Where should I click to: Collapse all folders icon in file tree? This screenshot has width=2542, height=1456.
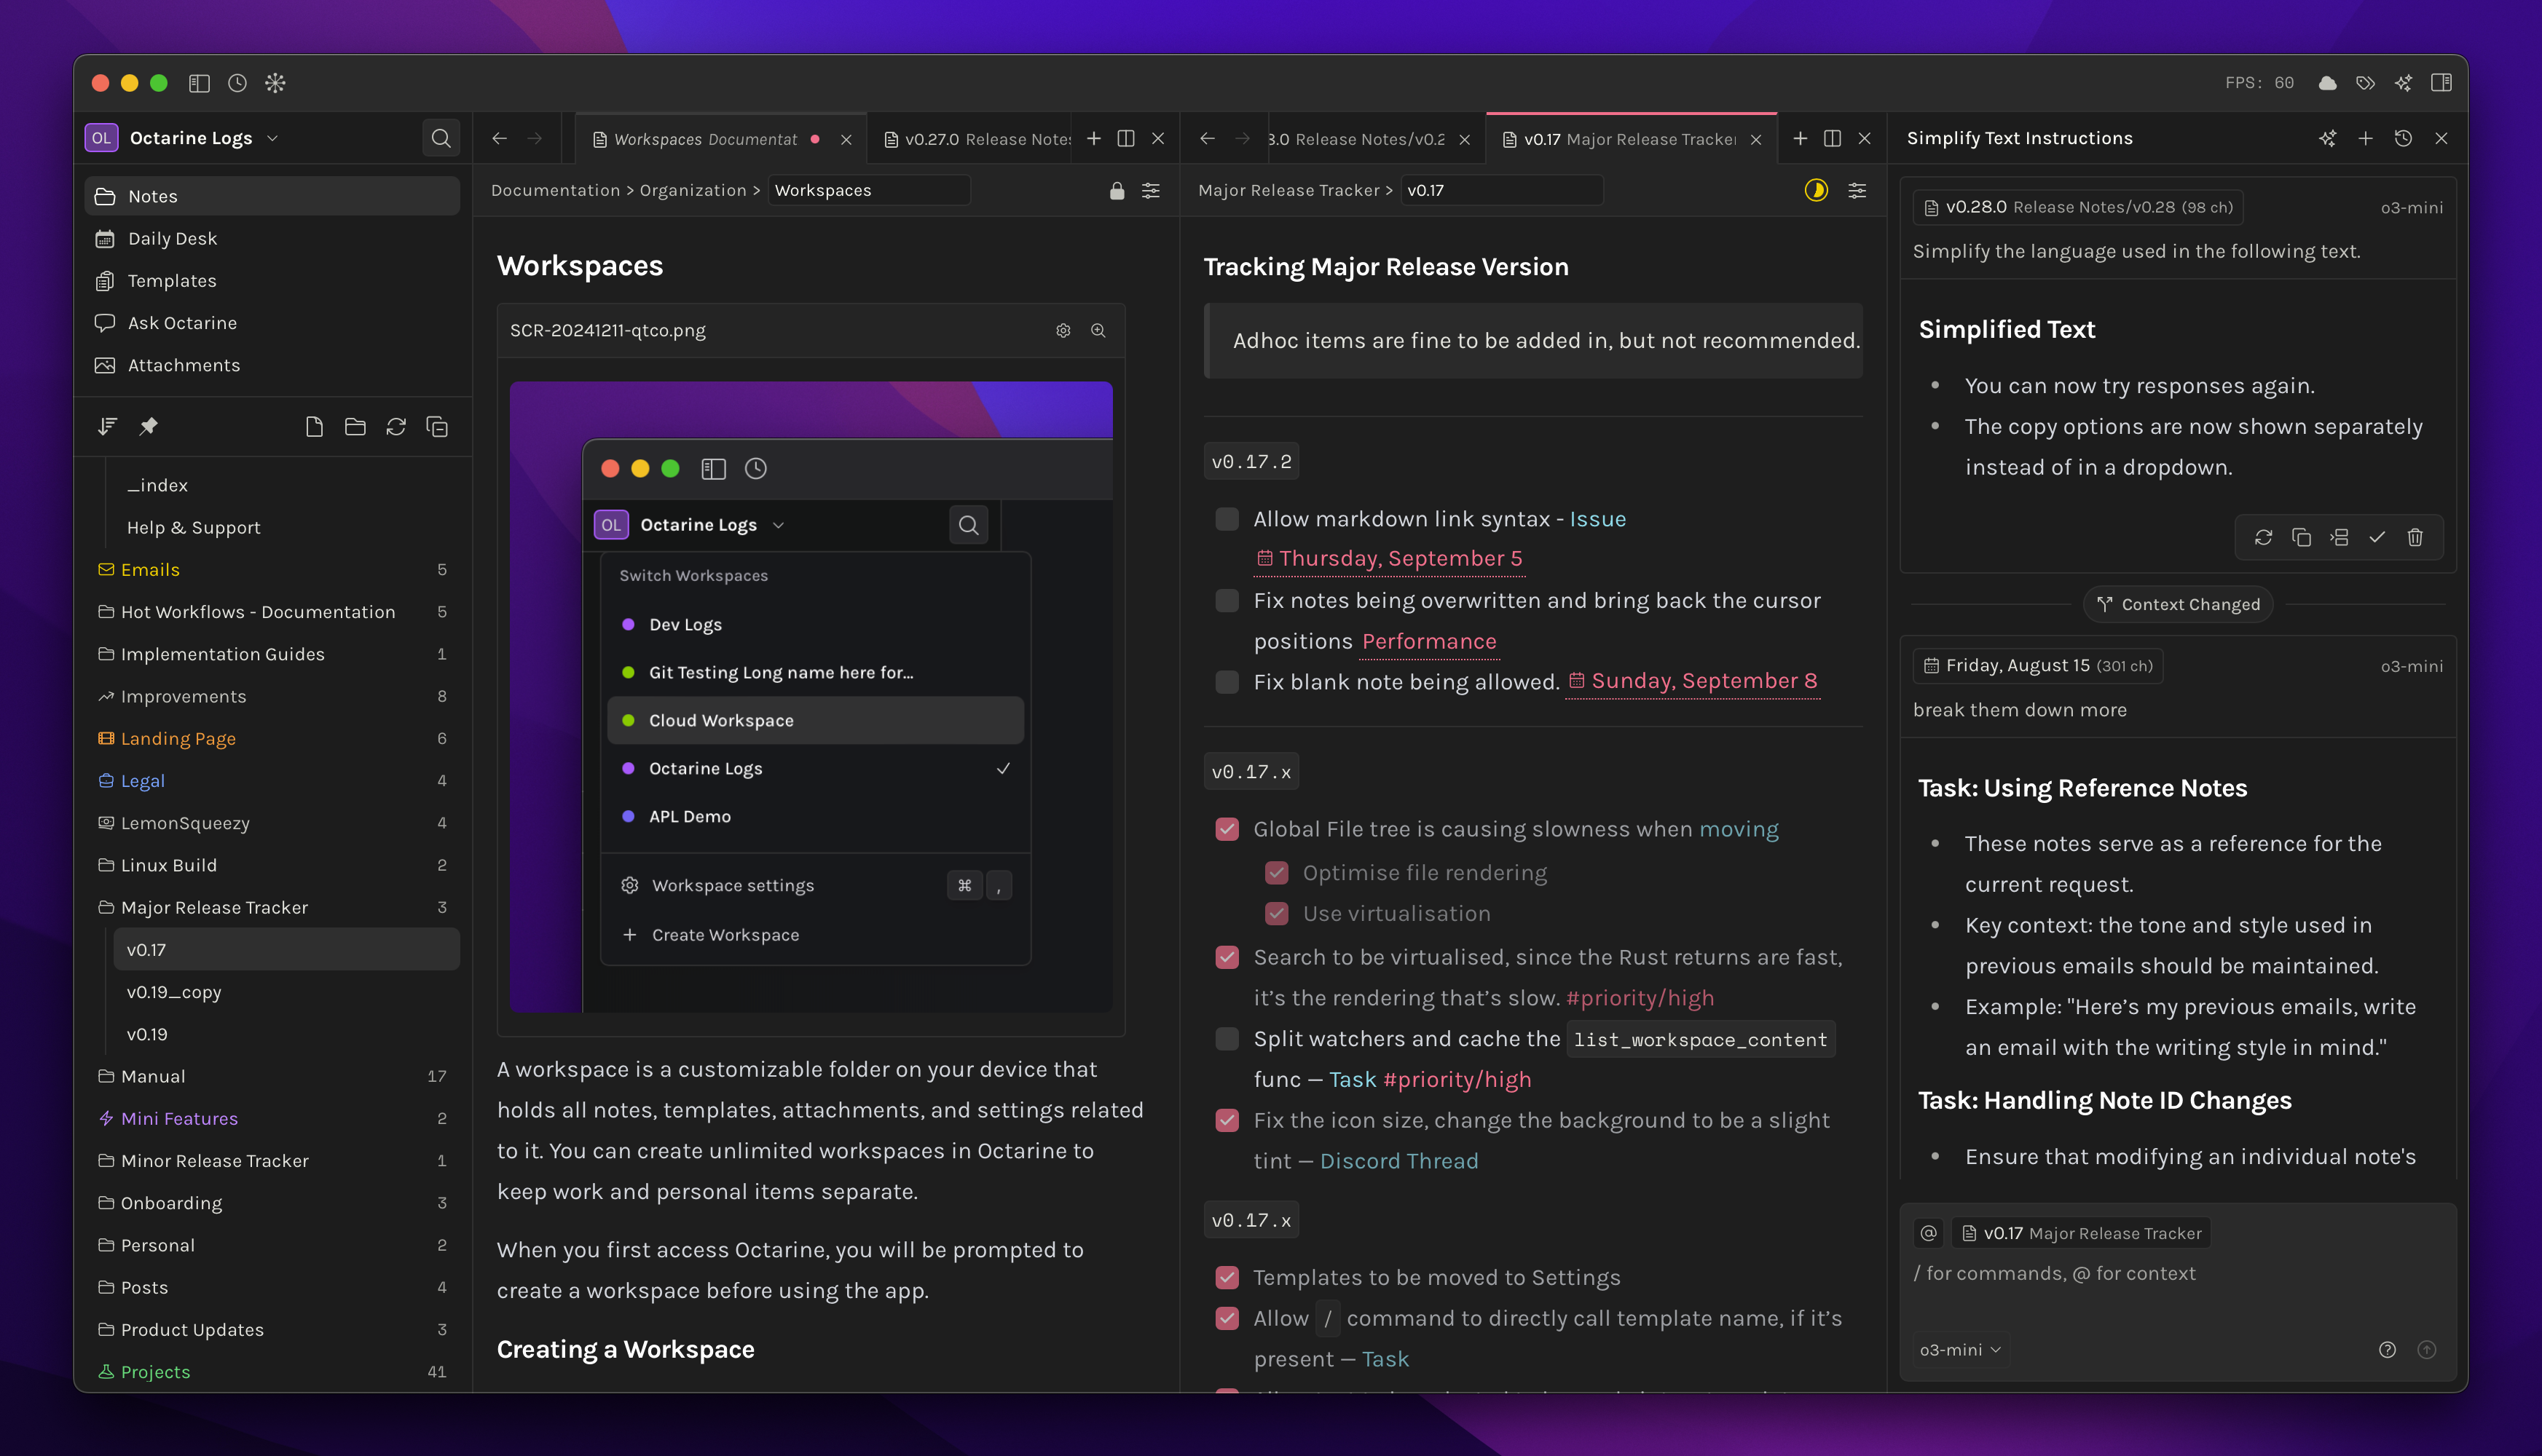click(x=437, y=427)
